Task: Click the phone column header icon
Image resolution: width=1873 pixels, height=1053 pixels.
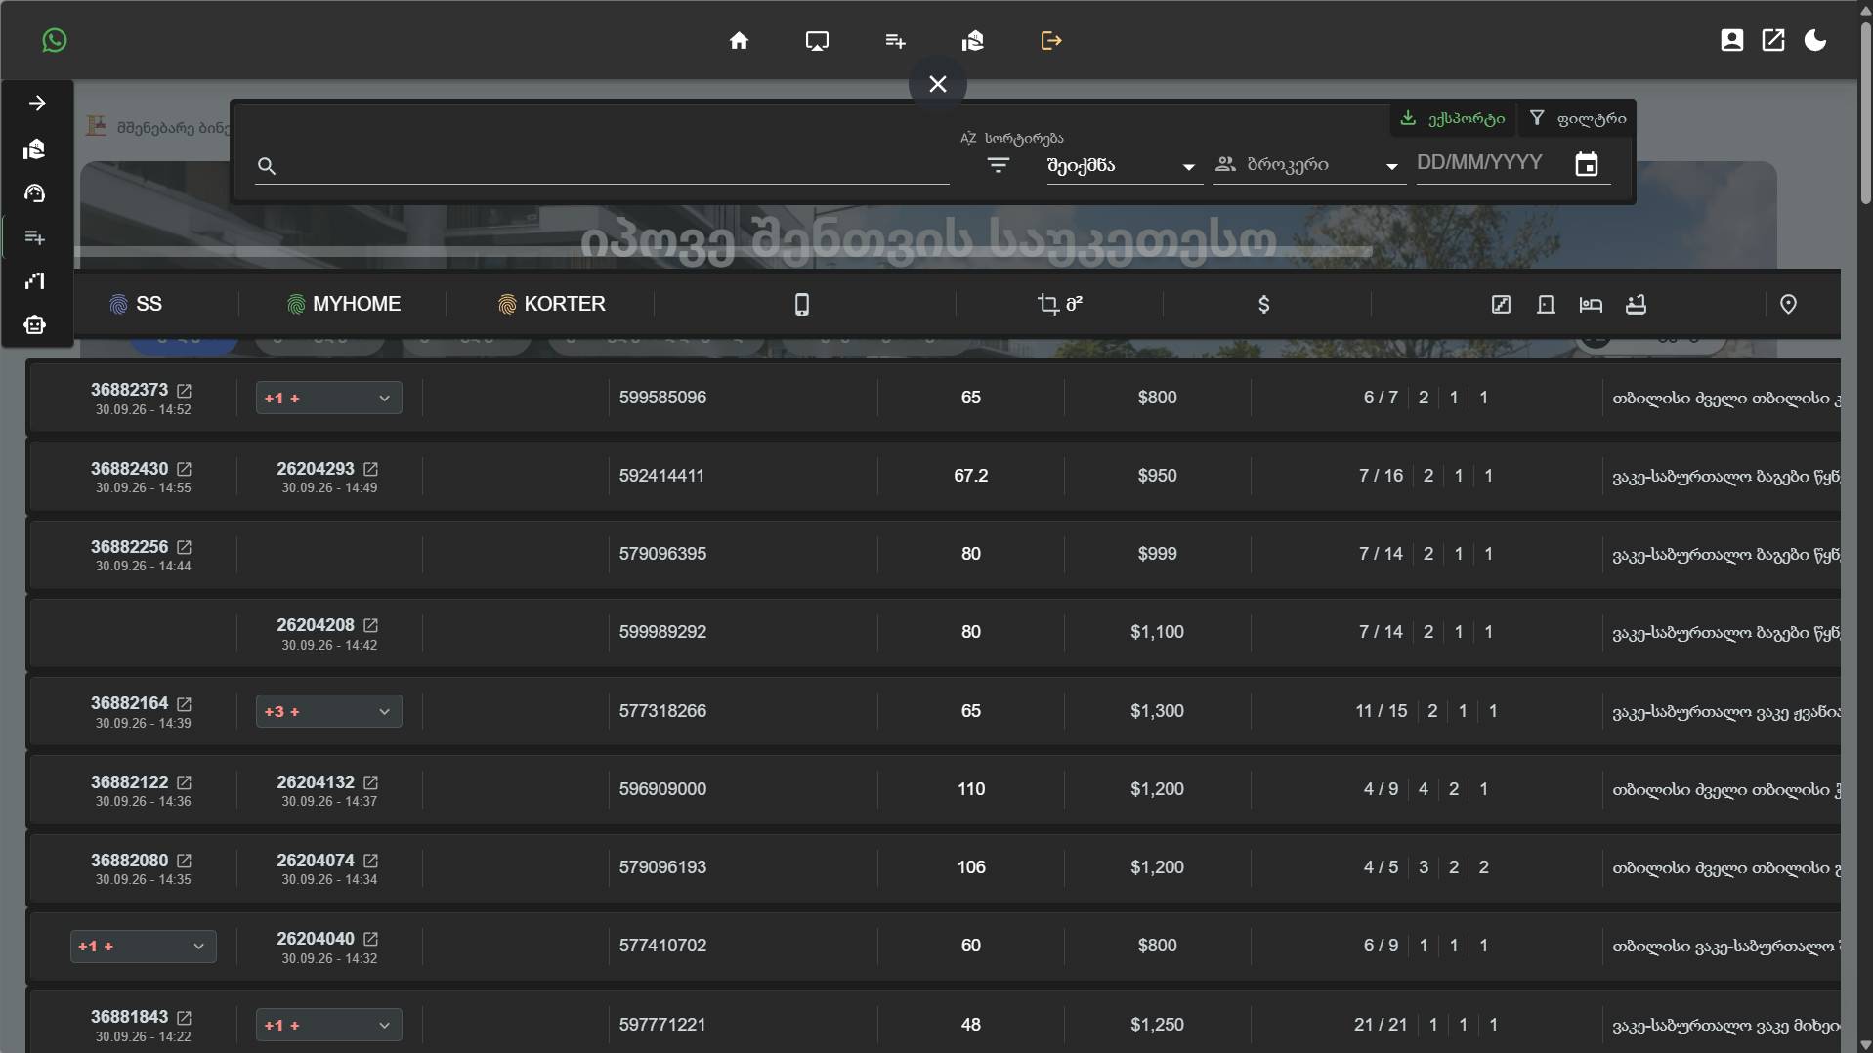Action: click(x=802, y=305)
